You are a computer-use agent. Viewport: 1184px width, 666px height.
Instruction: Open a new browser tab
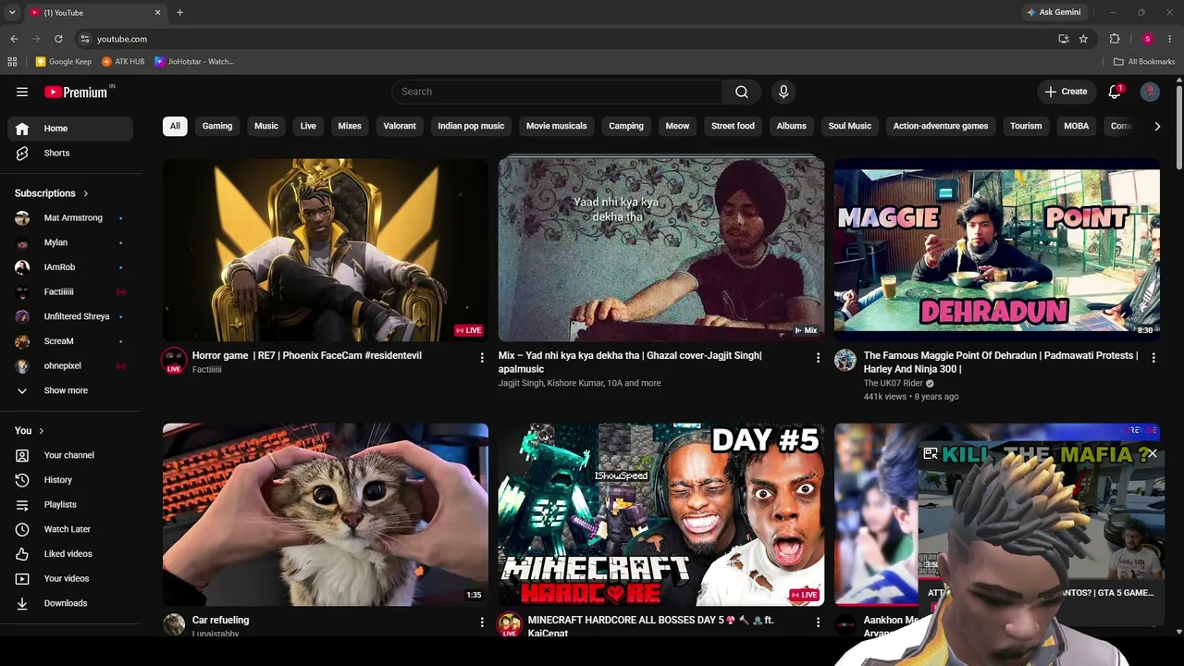pyautogui.click(x=179, y=12)
